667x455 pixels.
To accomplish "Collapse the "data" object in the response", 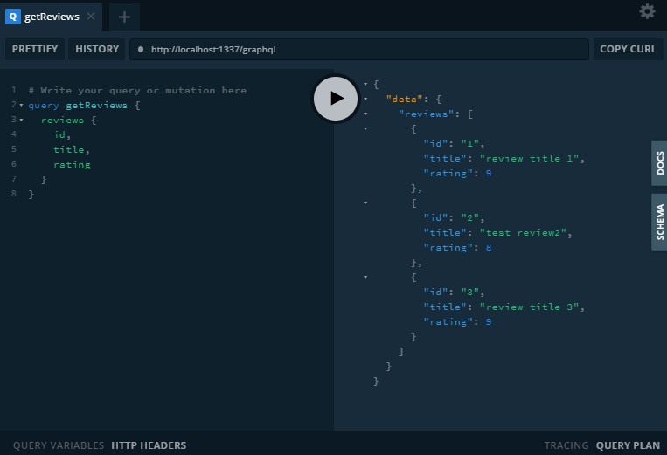I will [x=365, y=100].
